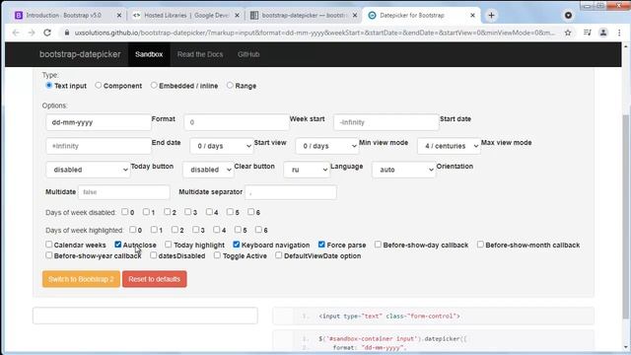
Task: Check the Toggle Active checkbox
Action: 217,255
